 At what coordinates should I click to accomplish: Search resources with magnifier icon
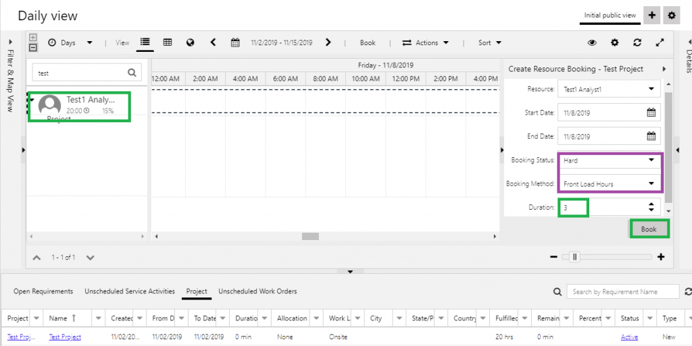[132, 73]
